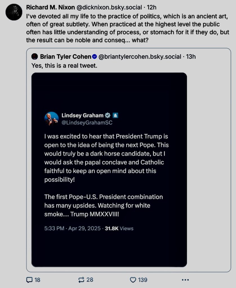Click the blue verified badge beside Brian Tyler Cohen
Screen dimensions: 236x288
[x=95, y=57]
